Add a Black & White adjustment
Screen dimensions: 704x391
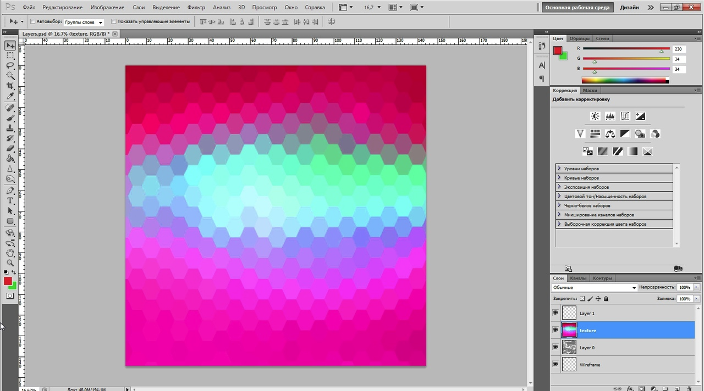(625, 133)
